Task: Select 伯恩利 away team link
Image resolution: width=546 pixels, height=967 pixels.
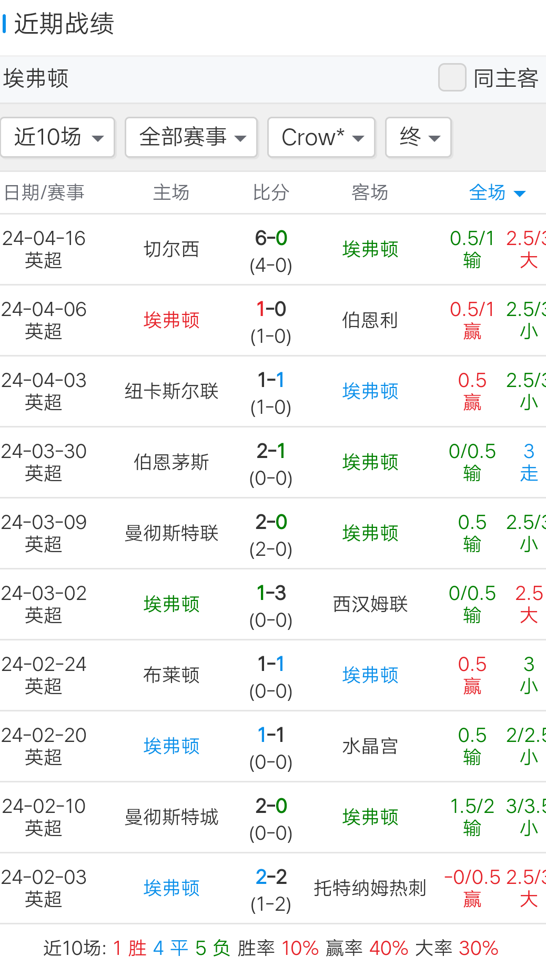Action: pyautogui.click(x=370, y=320)
